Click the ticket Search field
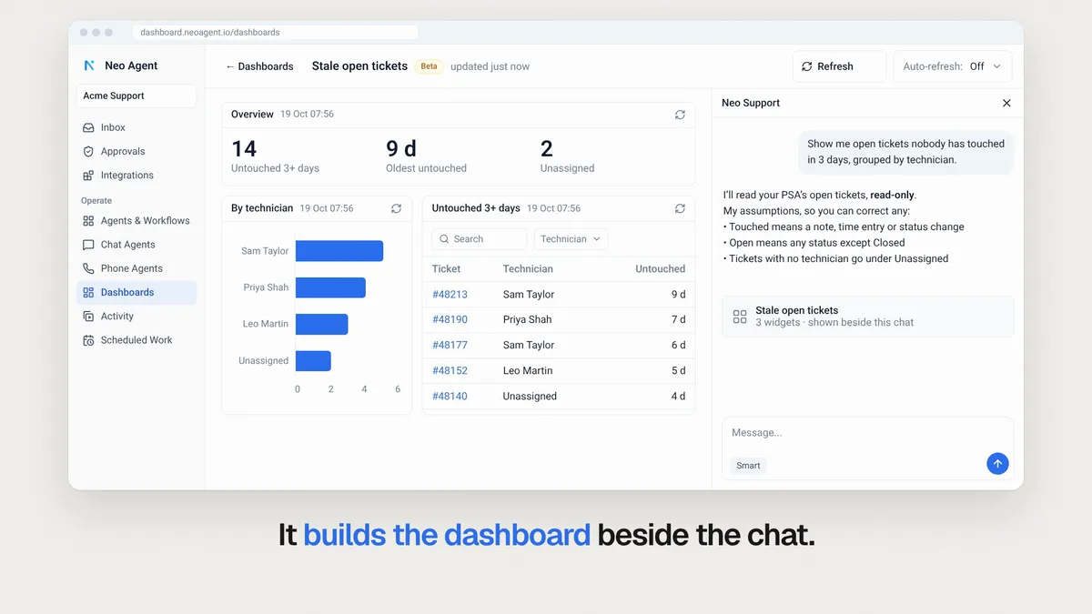Screen dimensions: 1092x614 click(480, 238)
